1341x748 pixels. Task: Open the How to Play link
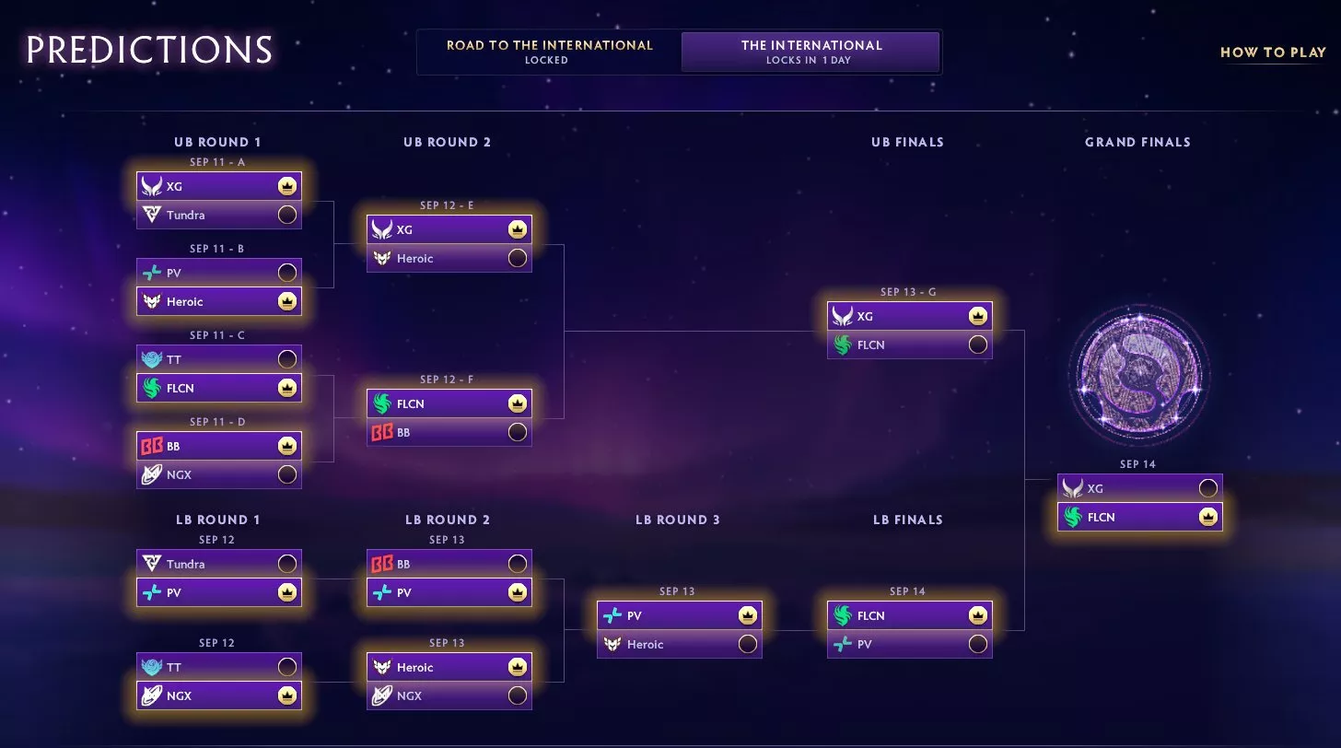(x=1273, y=53)
